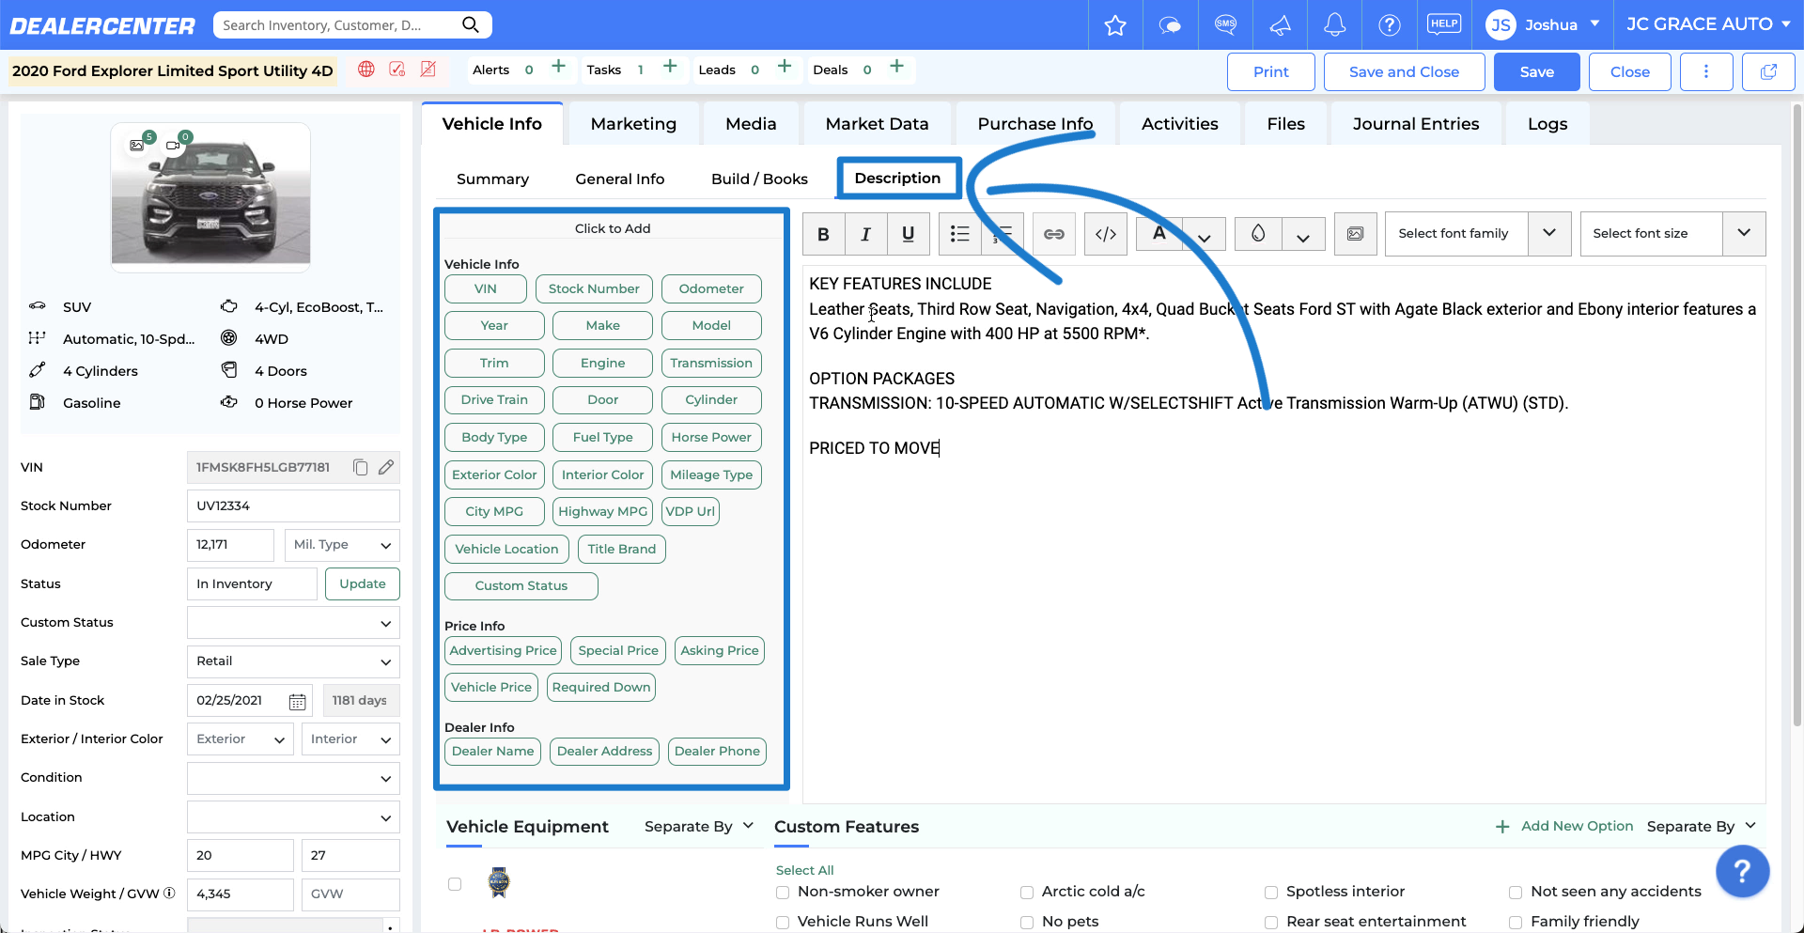Add a new alert with plus icon

coord(558,67)
